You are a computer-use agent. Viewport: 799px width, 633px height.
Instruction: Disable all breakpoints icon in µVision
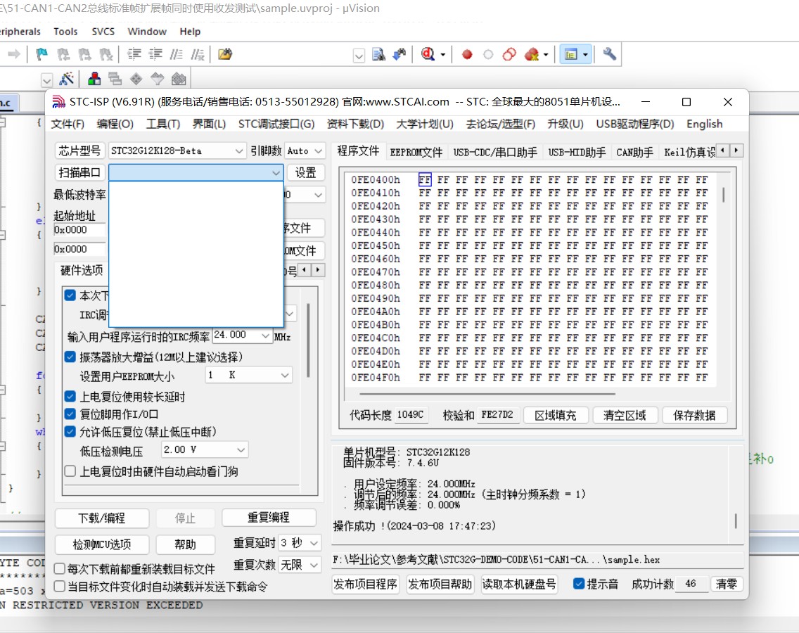(509, 54)
